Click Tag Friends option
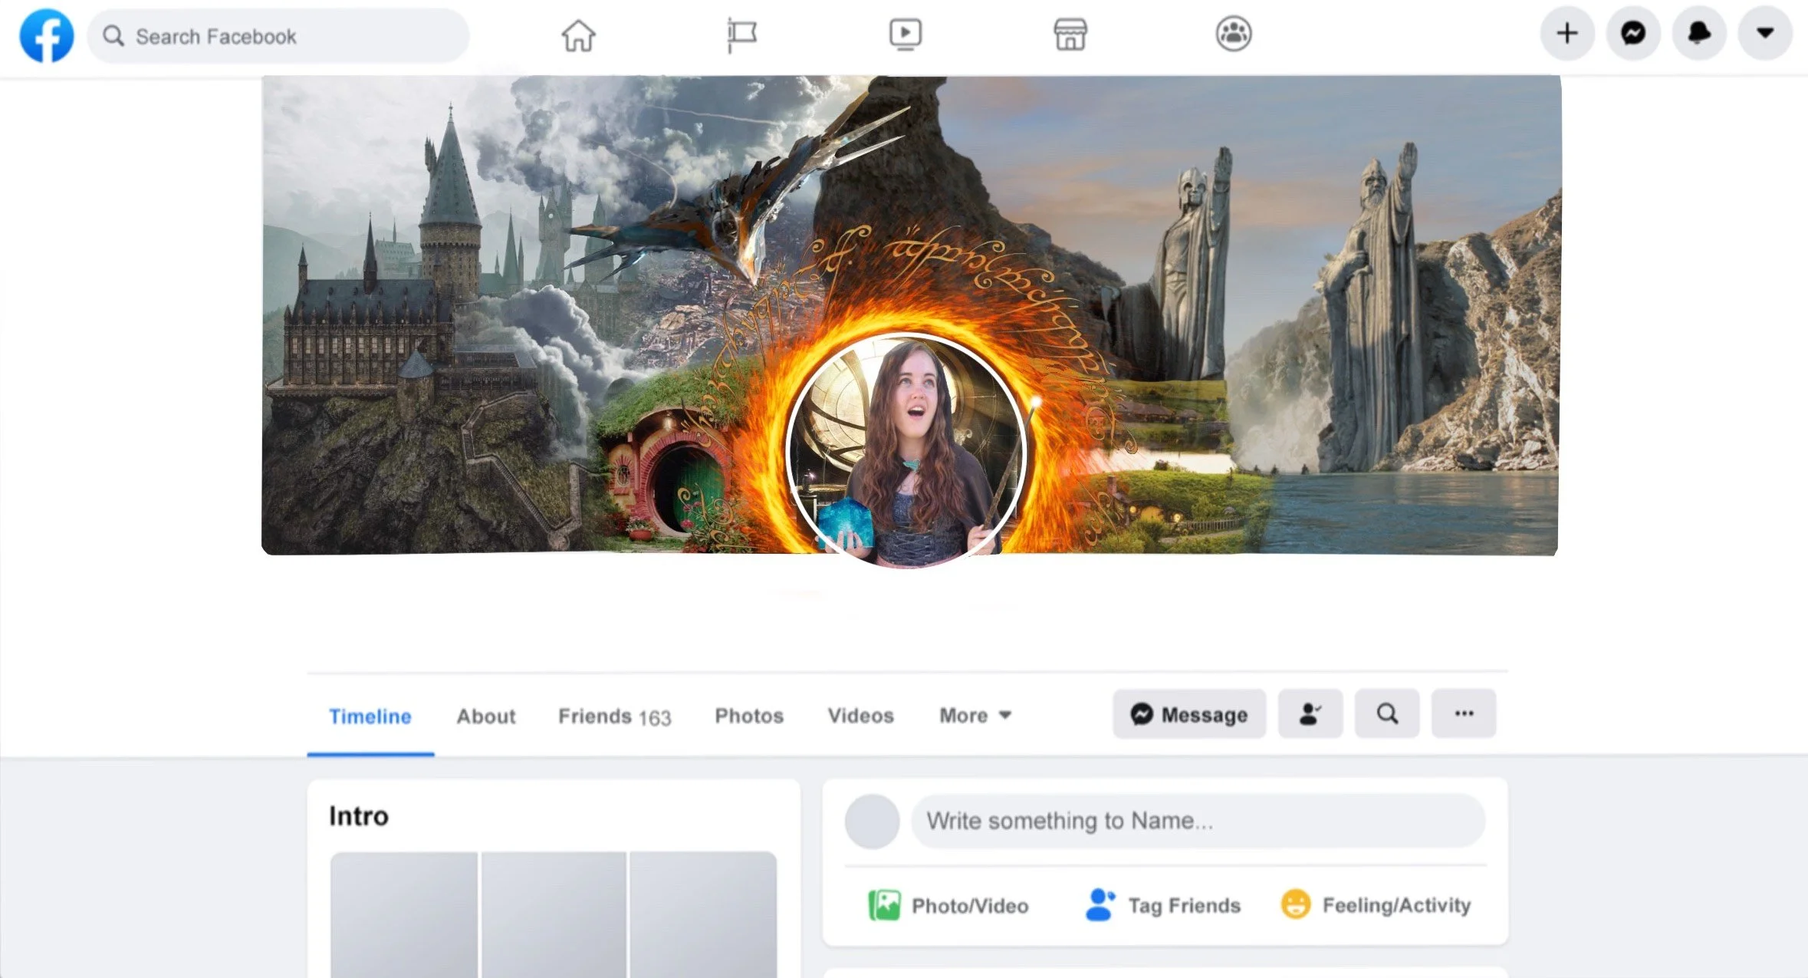 pos(1163,906)
